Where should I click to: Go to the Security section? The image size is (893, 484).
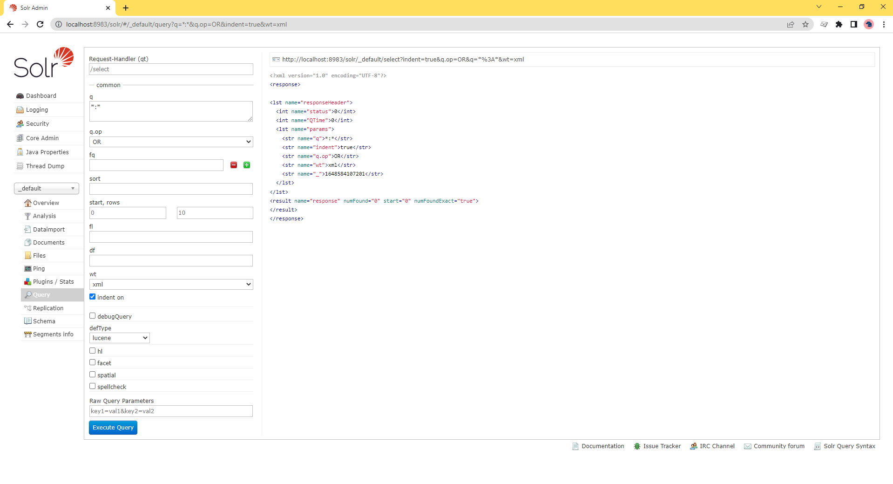tap(37, 123)
